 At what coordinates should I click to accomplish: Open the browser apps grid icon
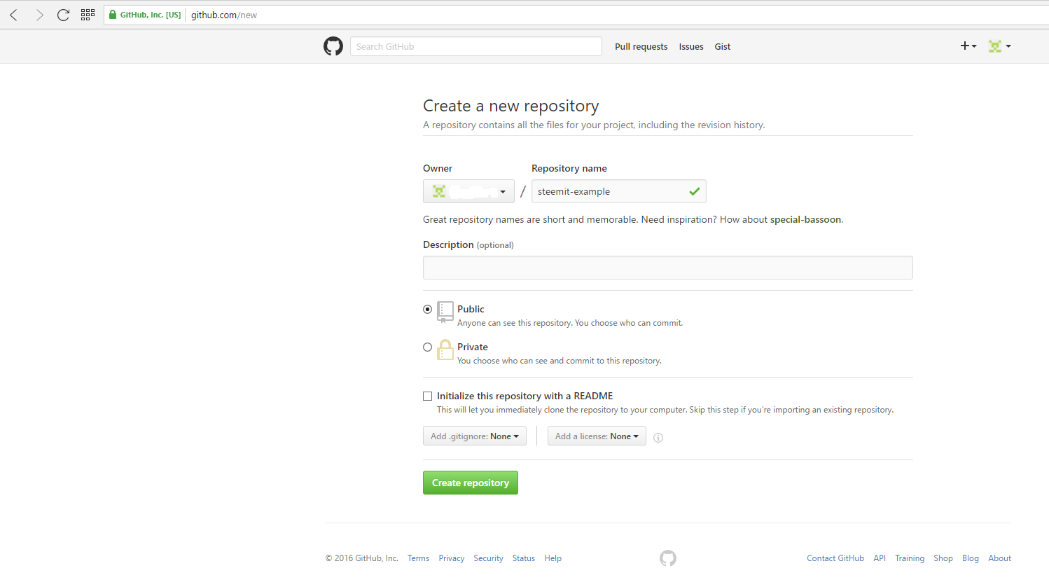[88, 15]
